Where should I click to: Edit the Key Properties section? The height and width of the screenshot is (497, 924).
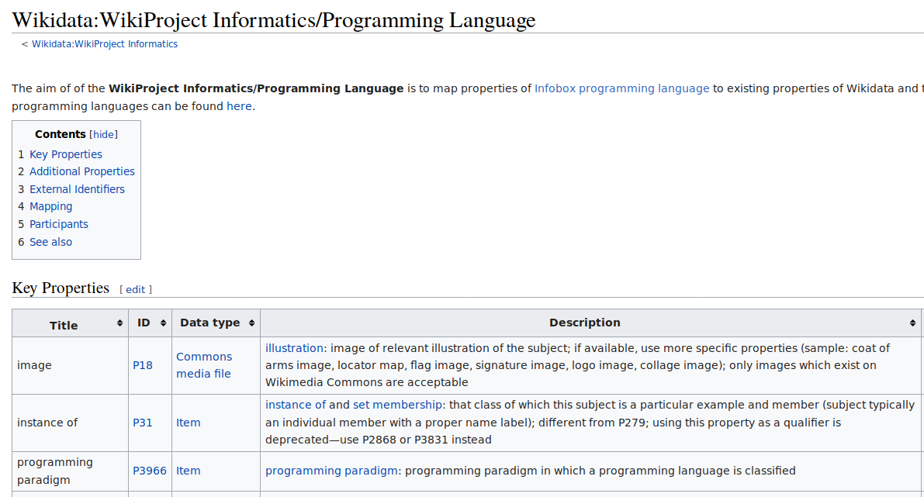coord(136,289)
